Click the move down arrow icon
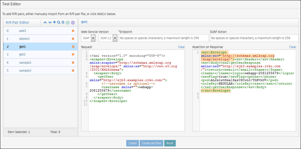Image resolution: width=301 pixels, height=149 pixels. [x=50, y=23]
